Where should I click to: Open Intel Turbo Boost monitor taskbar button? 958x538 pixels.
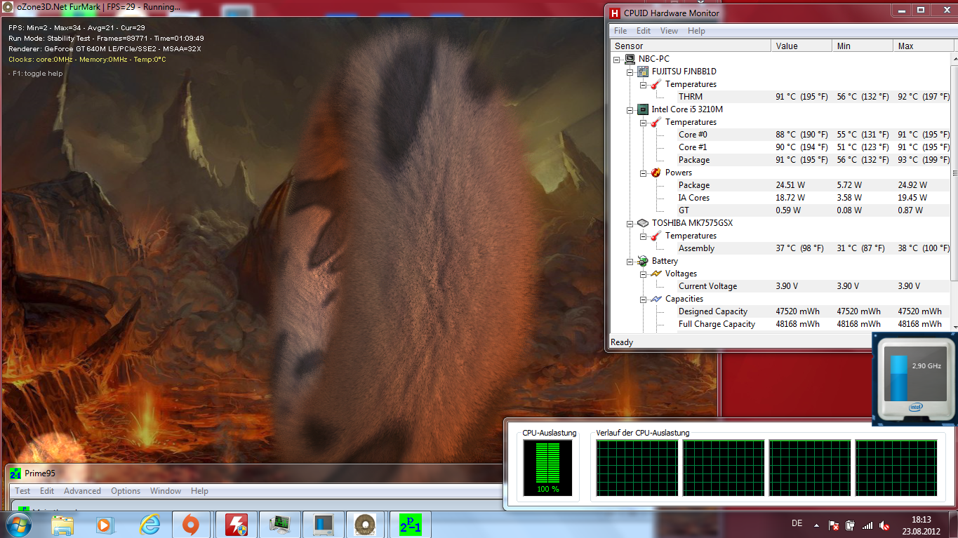point(324,524)
